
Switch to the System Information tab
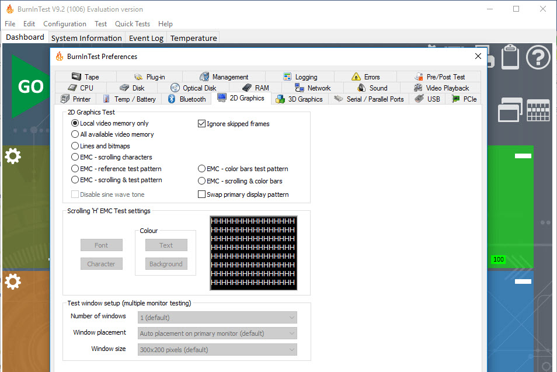click(86, 38)
